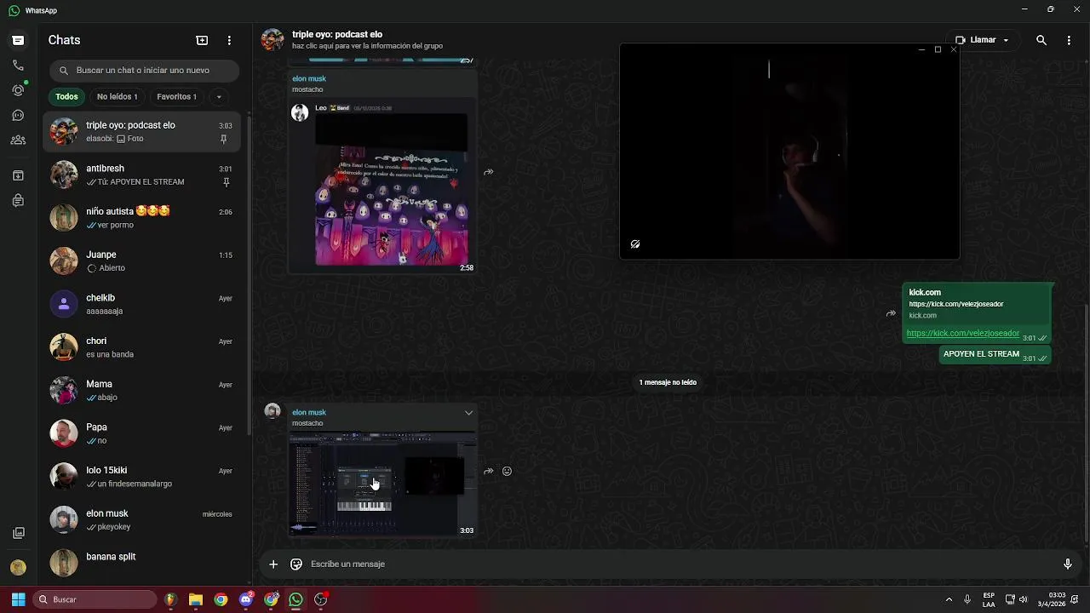Open the media gallery icon near sidebar bottom
Image resolution: width=1090 pixels, height=613 pixels.
click(x=18, y=533)
